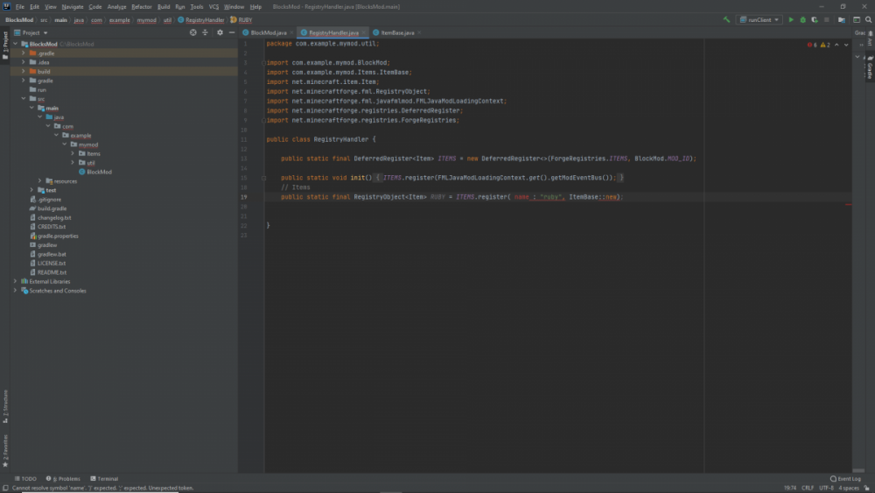875x493 pixels.
Task: Open Search Everywhere magnifier icon
Action: [867, 19]
